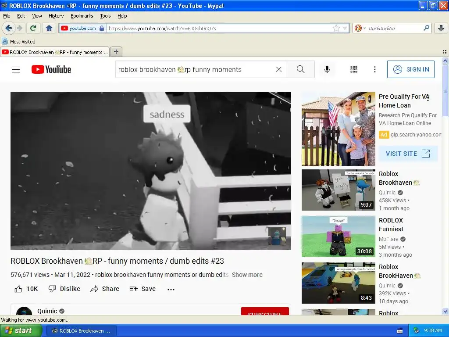Screen dimensions: 449x337
Task: Open more actions ellipsis below the video
Action: click(x=171, y=290)
